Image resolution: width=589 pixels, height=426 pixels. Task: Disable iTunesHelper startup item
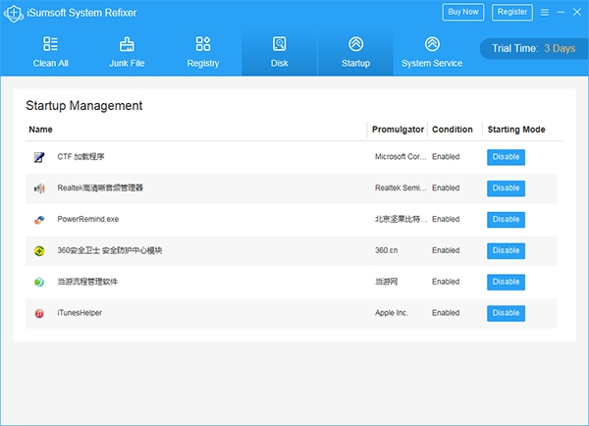506,313
